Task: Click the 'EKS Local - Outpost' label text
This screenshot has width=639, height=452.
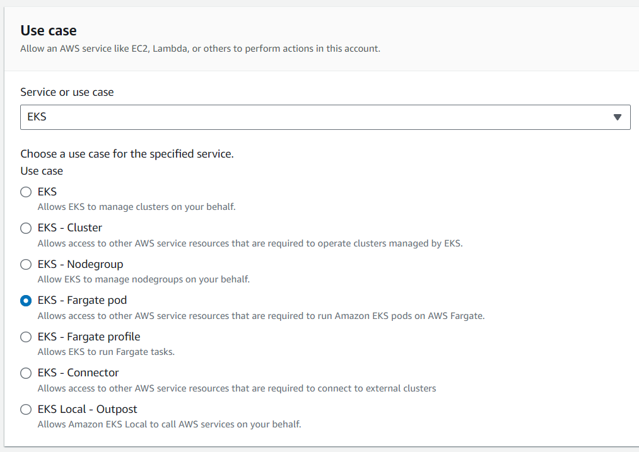Action: pyautogui.click(x=87, y=409)
